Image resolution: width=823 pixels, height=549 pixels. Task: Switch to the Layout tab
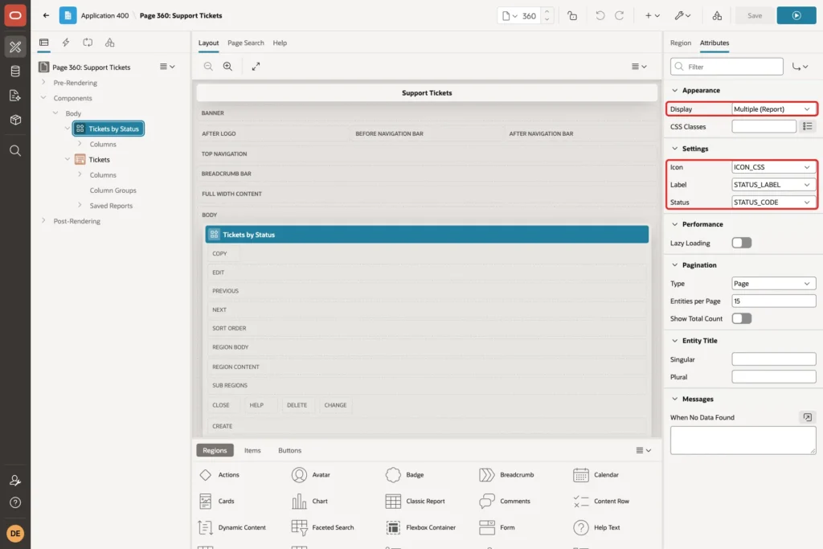pos(208,43)
